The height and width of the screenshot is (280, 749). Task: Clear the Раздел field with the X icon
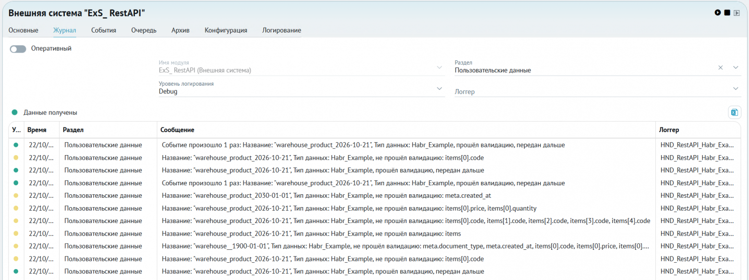pos(720,67)
